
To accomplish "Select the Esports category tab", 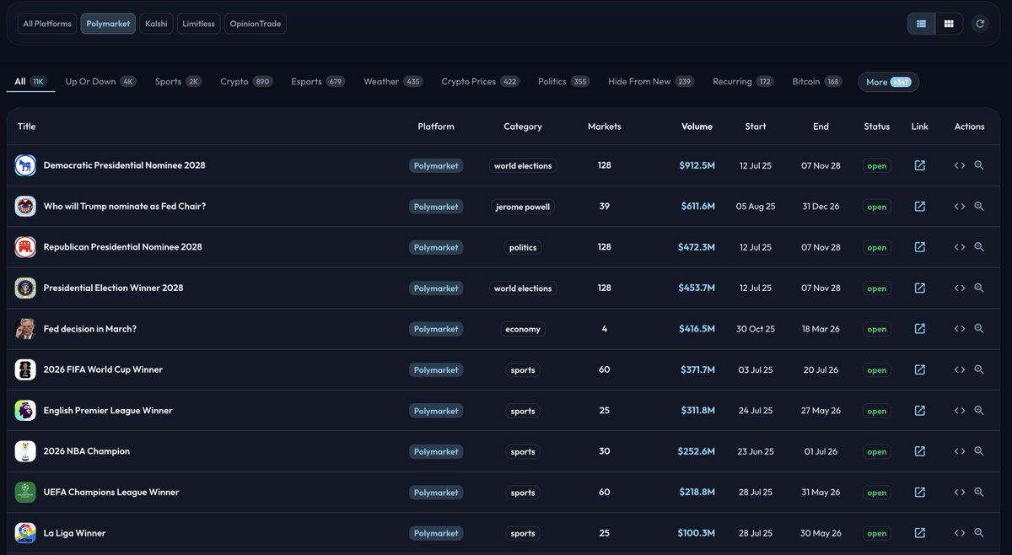I will (x=318, y=82).
